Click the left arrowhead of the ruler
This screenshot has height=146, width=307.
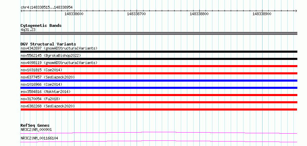coord(21,11)
